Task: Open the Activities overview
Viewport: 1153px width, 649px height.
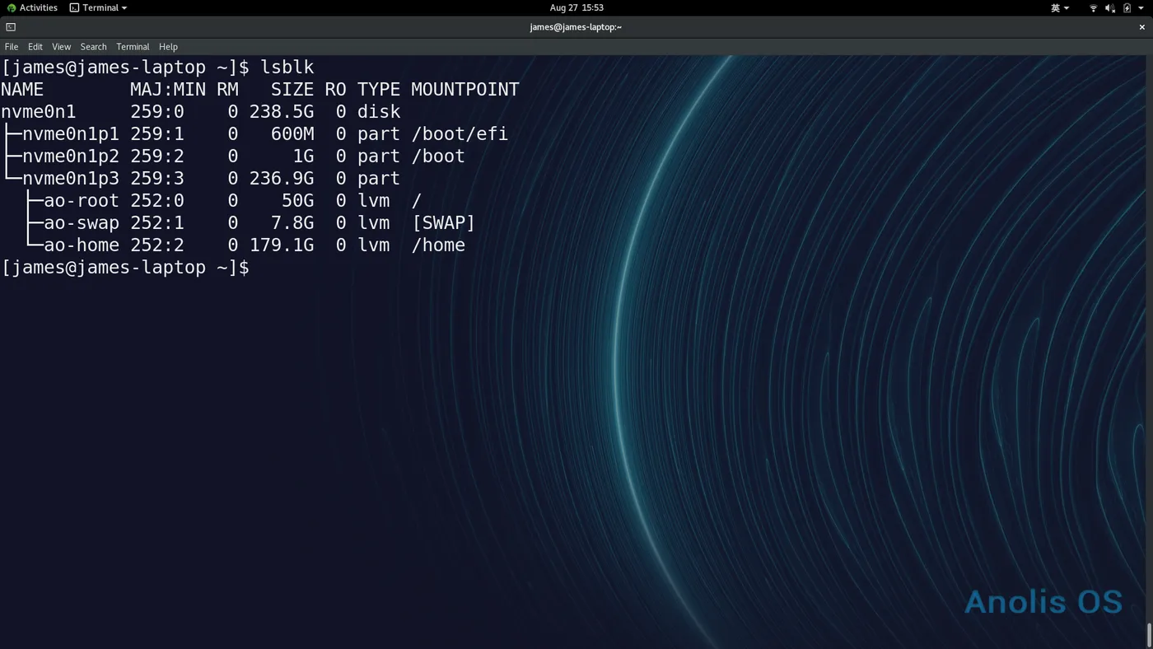Action: point(32,7)
